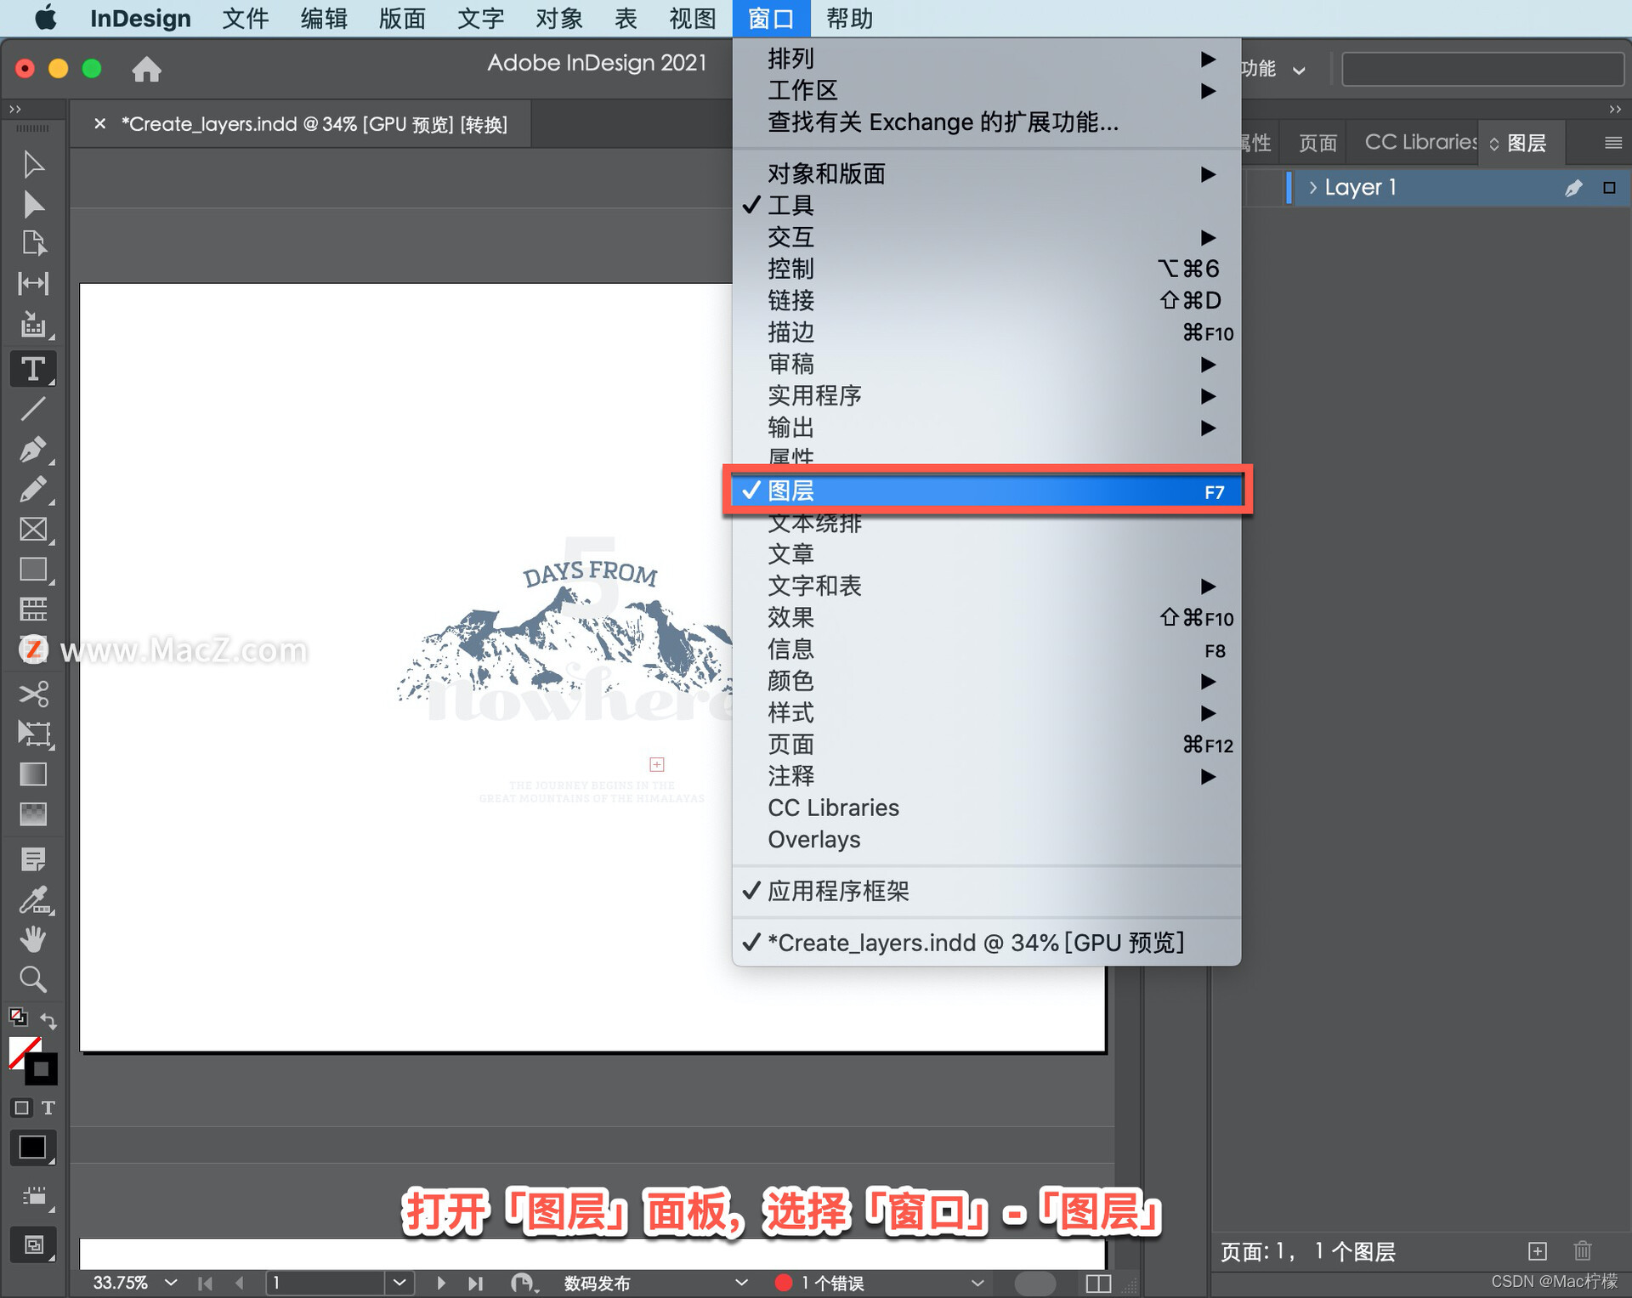The height and width of the screenshot is (1298, 1632).
Task: Select the Type tool
Action: pos(33,369)
